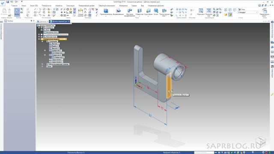Click the Стиль styles icon

click(x=241, y=9)
